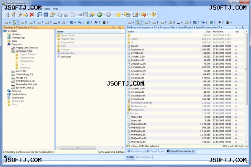This screenshot has width=251, height=167.
Task: Click the Copy toolbar icon
Action: click(x=59, y=15)
